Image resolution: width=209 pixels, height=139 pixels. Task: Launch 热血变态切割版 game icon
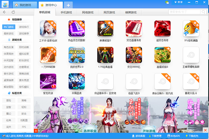coord(77,28)
